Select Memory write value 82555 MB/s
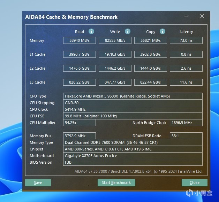This screenshot has height=202, width=219. click(x=115, y=40)
